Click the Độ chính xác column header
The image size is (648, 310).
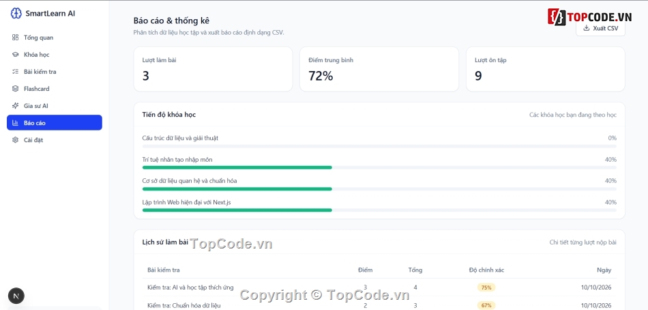(x=486, y=270)
